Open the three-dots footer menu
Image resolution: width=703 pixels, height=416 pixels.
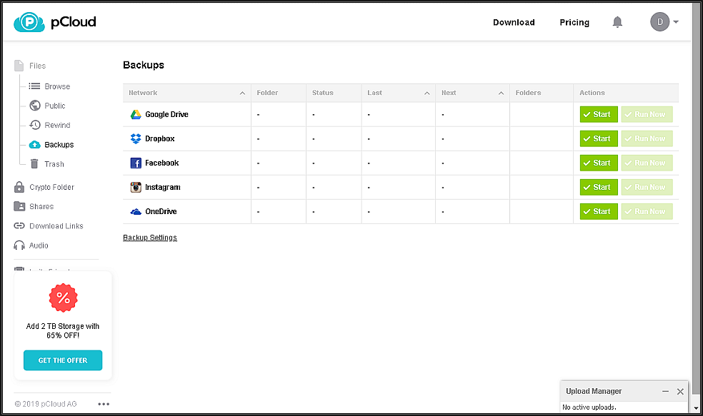point(104,404)
